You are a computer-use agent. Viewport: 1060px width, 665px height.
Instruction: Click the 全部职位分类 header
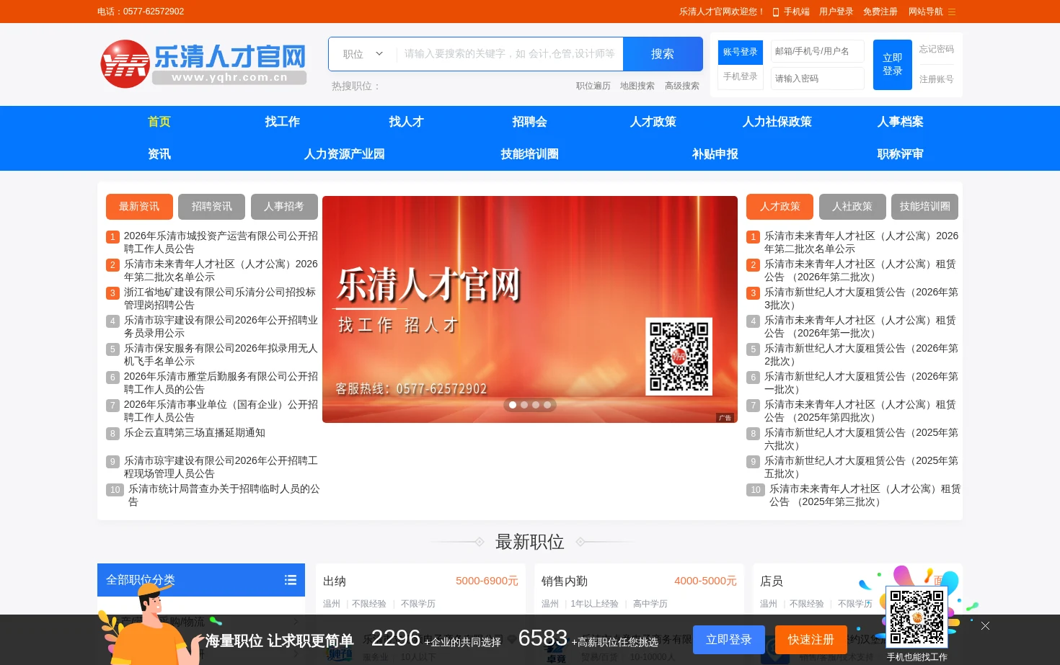click(x=201, y=580)
